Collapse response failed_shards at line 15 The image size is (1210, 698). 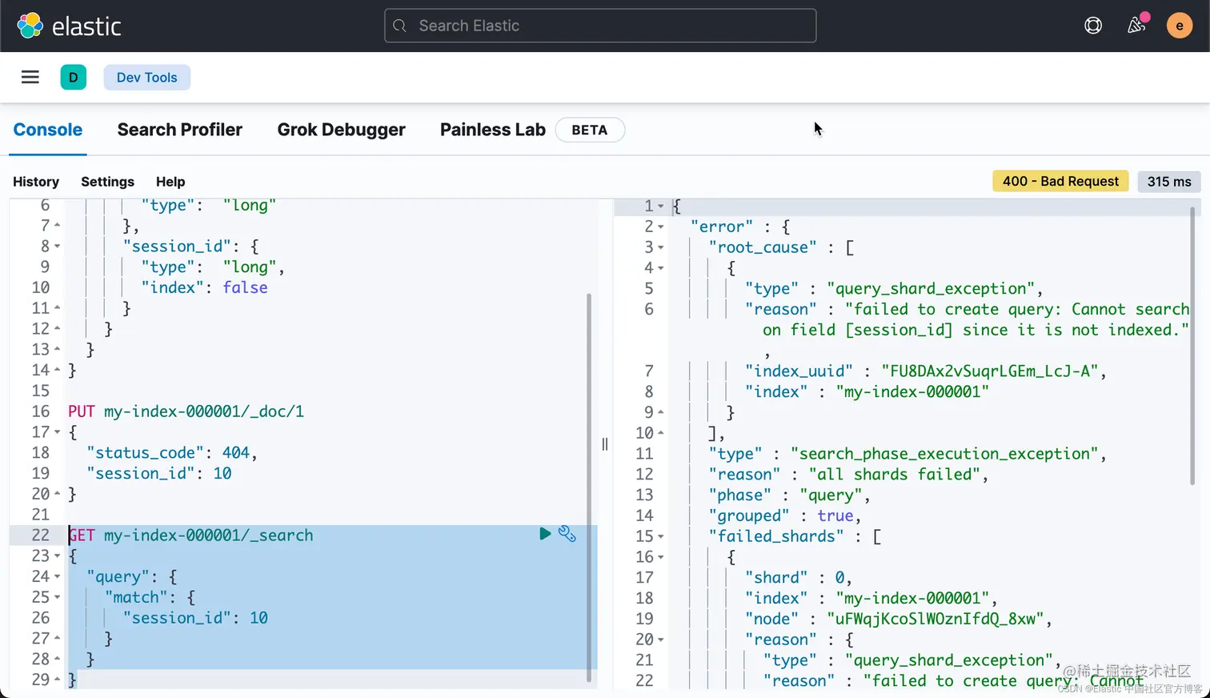661,536
